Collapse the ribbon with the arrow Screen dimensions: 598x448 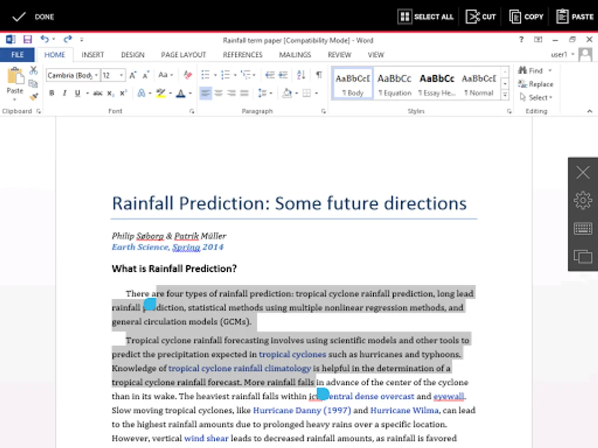(x=590, y=111)
